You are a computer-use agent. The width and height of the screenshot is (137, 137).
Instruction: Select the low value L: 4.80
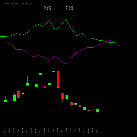coord(69,9)
